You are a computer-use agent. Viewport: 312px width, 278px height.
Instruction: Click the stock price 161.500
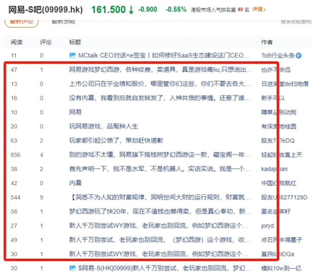click(x=108, y=10)
